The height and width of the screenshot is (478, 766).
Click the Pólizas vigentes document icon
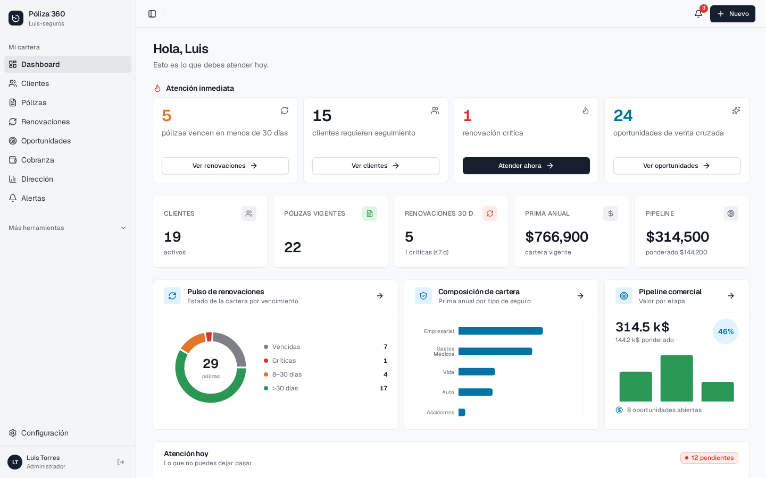coord(370,214)
